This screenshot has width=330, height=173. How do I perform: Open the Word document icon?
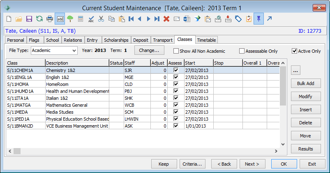pos(187,19)
